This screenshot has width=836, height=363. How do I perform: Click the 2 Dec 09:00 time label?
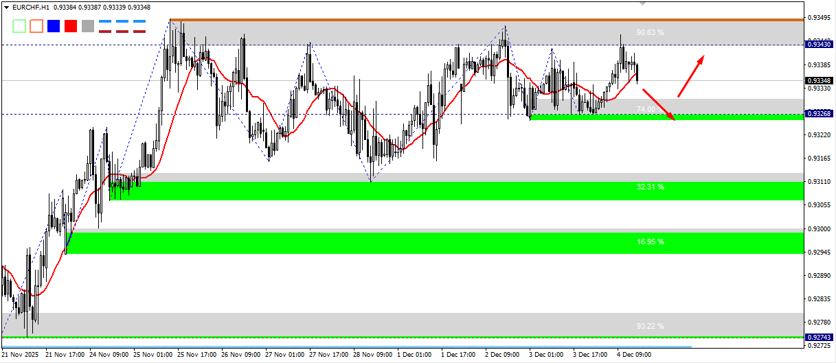pos(504,355)
